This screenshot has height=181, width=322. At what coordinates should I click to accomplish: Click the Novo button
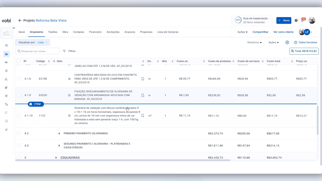(284, 20)
